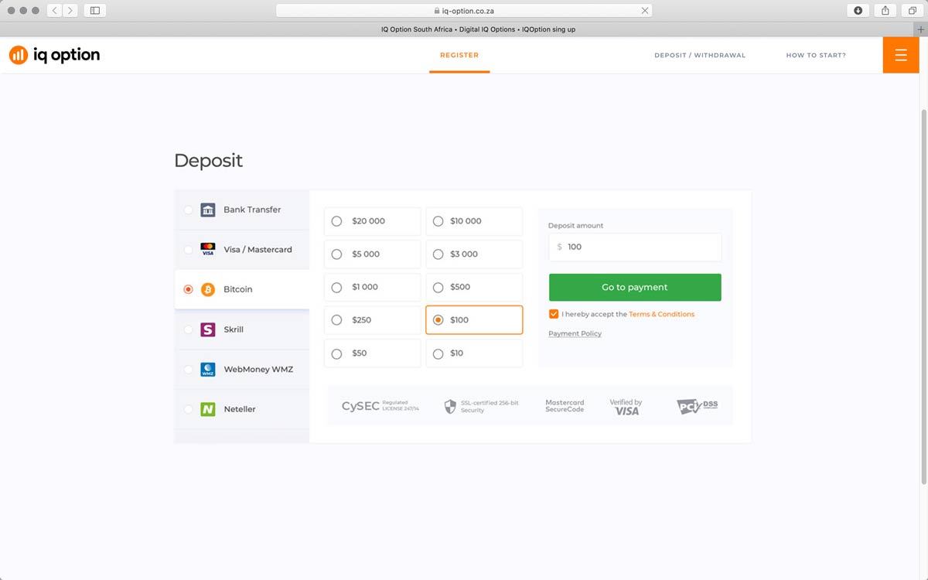Select Bank Transfer radio button

click(x=189, y=210)
